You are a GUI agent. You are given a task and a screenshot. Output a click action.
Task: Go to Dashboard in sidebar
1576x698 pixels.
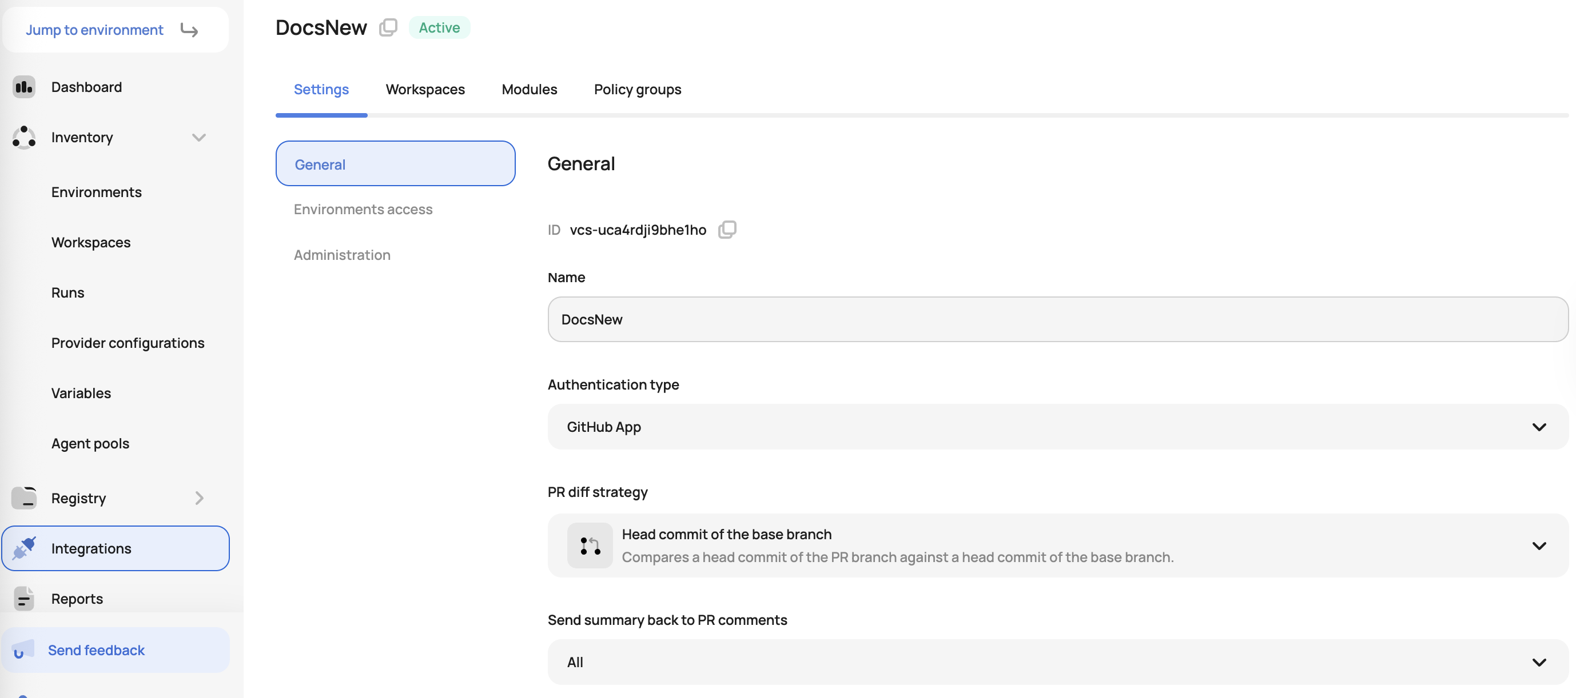[x=86, y=87]
